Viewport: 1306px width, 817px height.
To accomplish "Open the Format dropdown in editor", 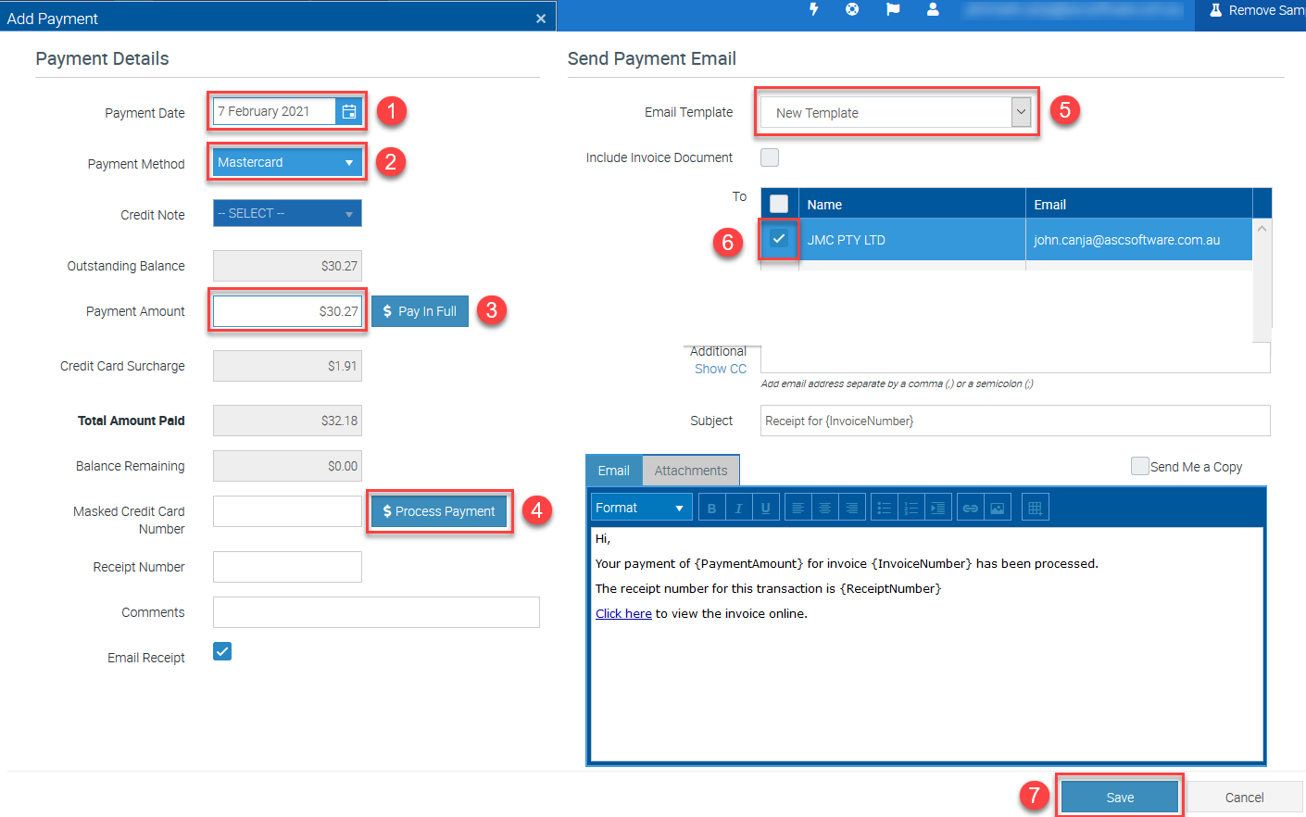I will (x=641, y=509).
